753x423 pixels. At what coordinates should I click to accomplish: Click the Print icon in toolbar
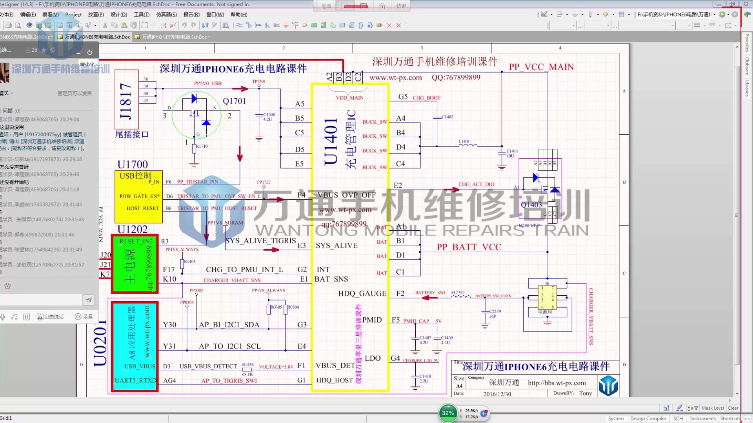(8, 25)
